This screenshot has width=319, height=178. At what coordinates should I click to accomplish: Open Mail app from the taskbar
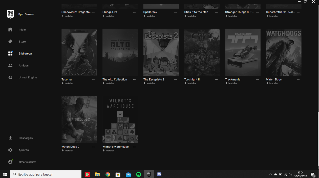point(128,174)
